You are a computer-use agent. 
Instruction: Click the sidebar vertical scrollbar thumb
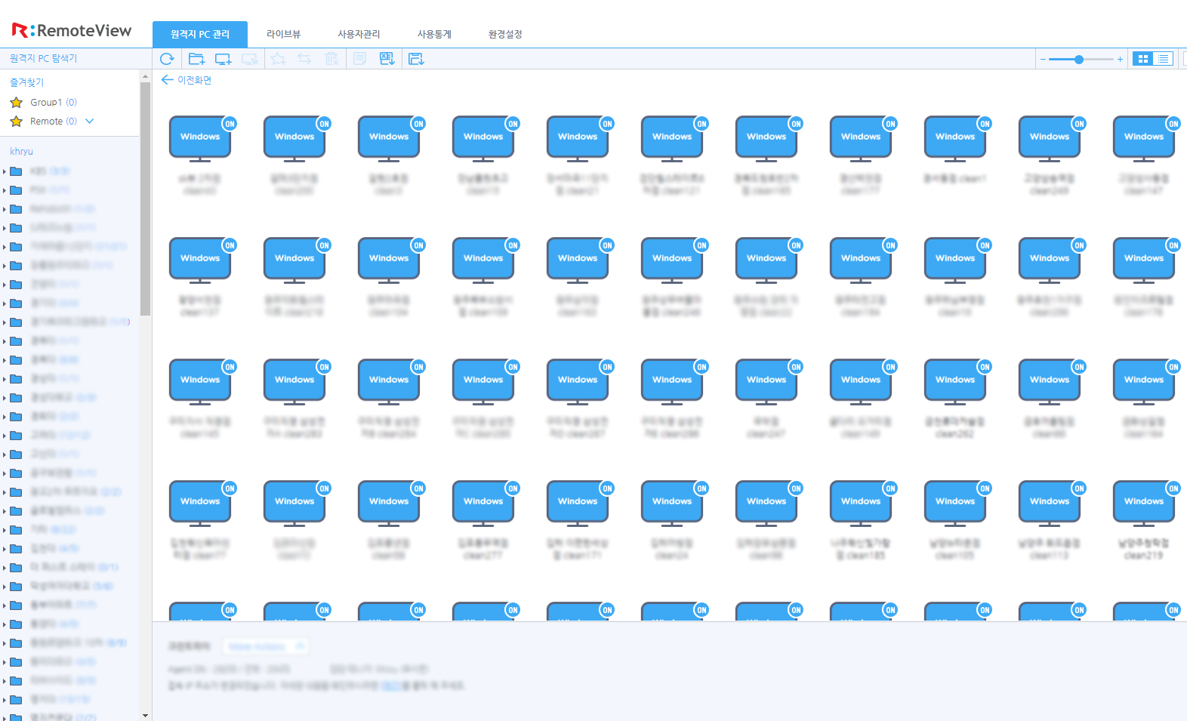pos(145,199)
